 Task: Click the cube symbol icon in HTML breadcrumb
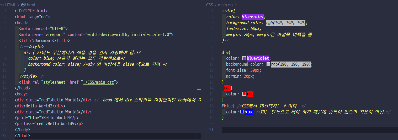click(x=23, y=5)
